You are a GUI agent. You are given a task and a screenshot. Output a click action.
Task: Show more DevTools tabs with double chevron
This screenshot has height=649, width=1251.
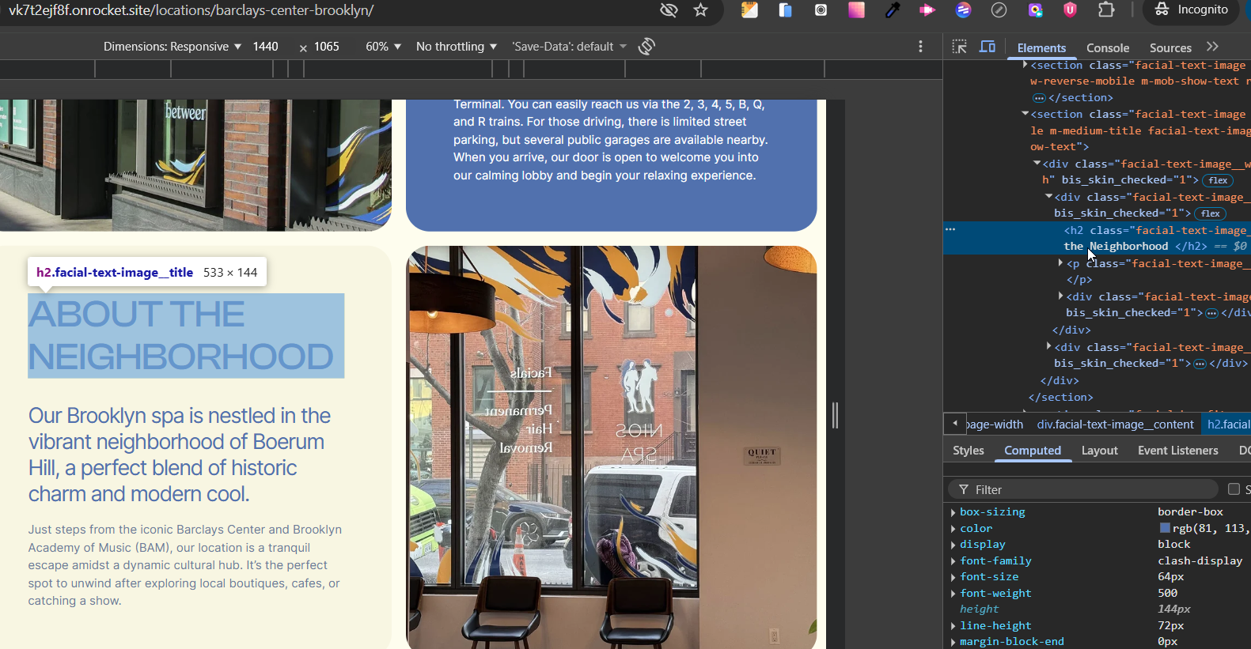pos(1212,47)
